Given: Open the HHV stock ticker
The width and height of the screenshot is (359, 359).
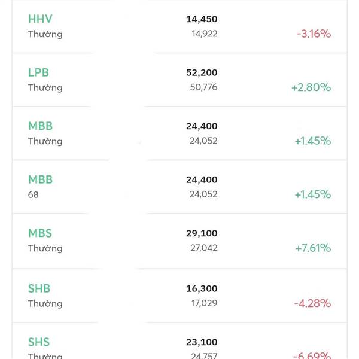Looking at the screenshot, I should tap(40, 19).
